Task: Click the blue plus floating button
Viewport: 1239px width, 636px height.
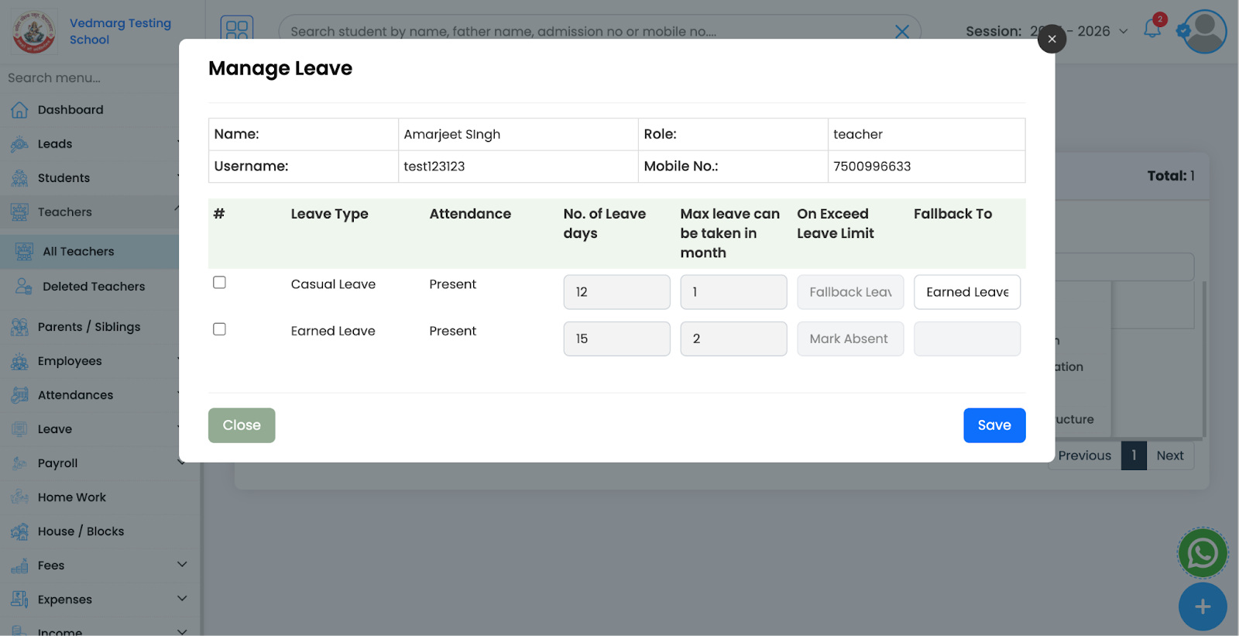Action: point(1202,607)
